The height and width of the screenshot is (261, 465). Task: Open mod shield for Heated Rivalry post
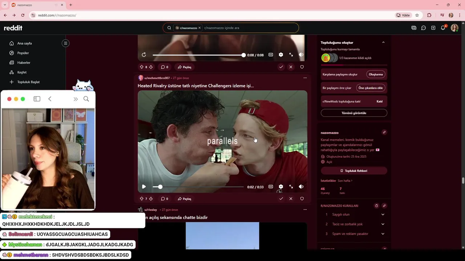click(x=302, y=199)
